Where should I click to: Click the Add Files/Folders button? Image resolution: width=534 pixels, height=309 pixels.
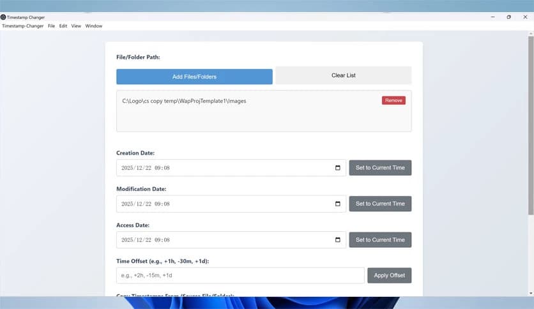[x=194, y=77]
